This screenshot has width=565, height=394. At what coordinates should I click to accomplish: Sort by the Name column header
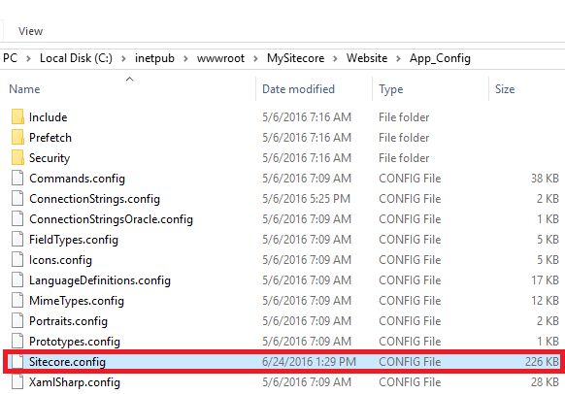[x=24, y=89]
